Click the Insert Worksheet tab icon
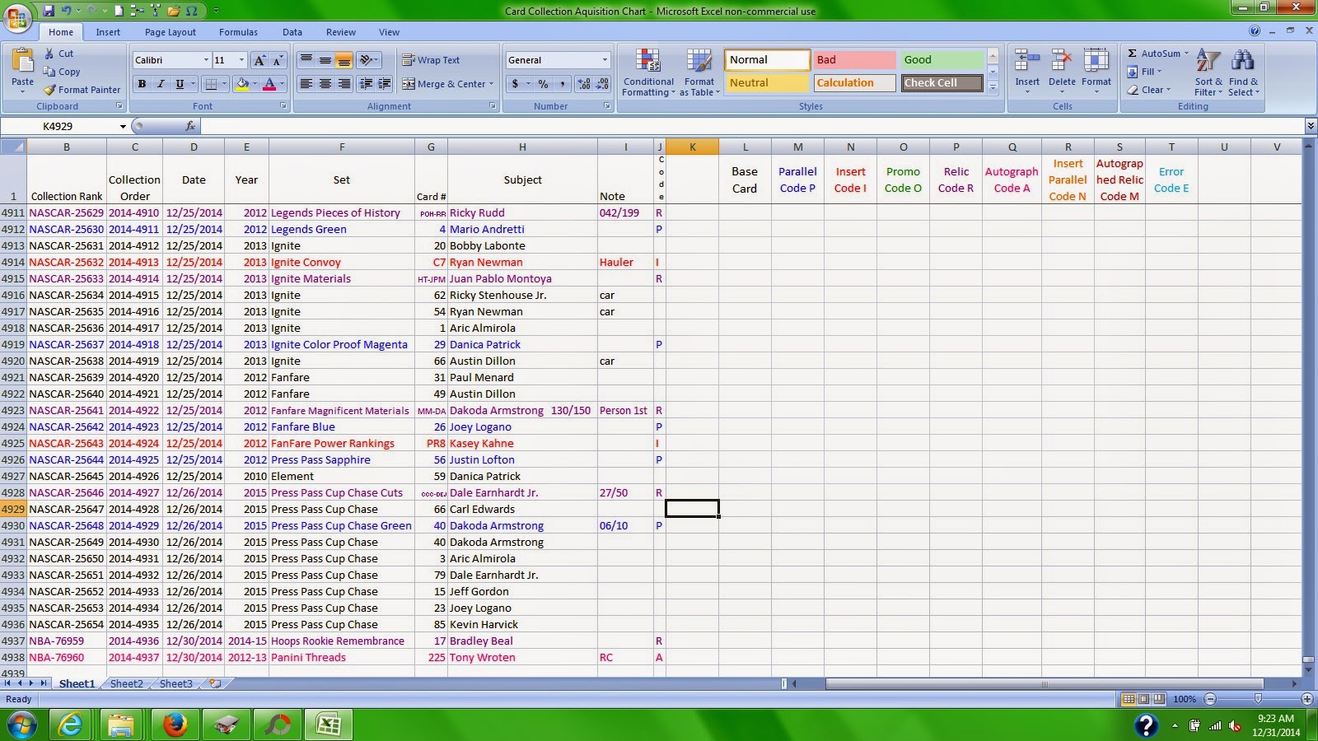The image size is (1318, 741). tap(215, 683)
